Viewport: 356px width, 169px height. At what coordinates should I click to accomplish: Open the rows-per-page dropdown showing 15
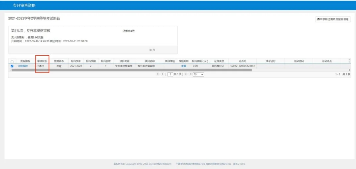click(x=198, y=74)
